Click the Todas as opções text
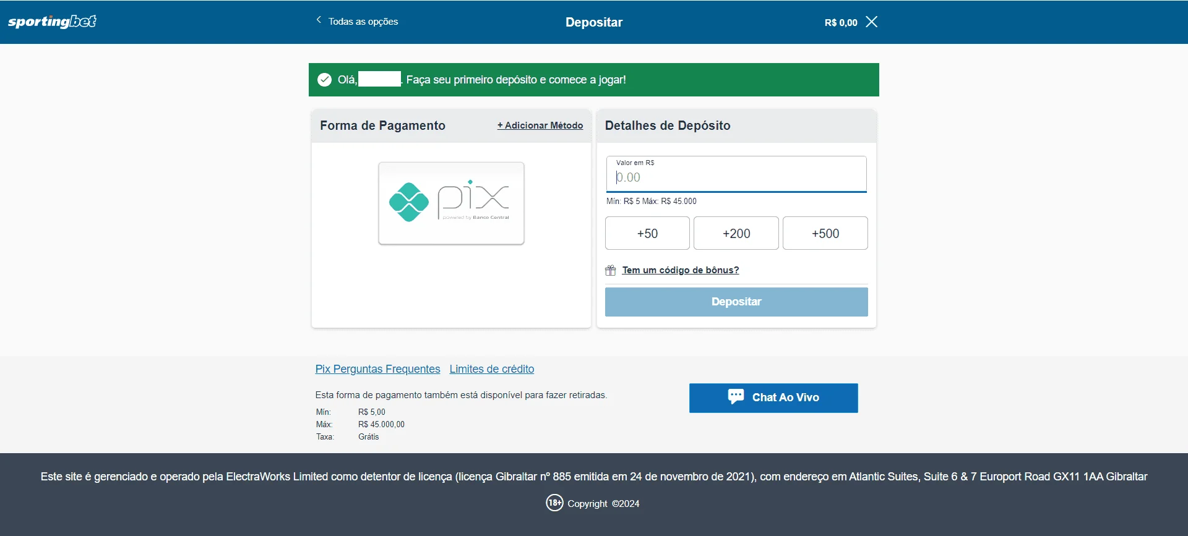This screenshot has height=536, width=1188. pos(363,21)
